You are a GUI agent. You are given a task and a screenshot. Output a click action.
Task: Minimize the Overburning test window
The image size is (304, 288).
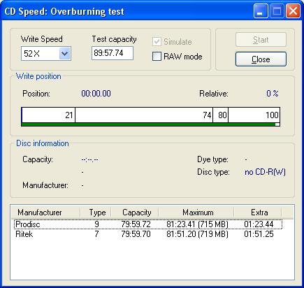(x=261, y=11)
